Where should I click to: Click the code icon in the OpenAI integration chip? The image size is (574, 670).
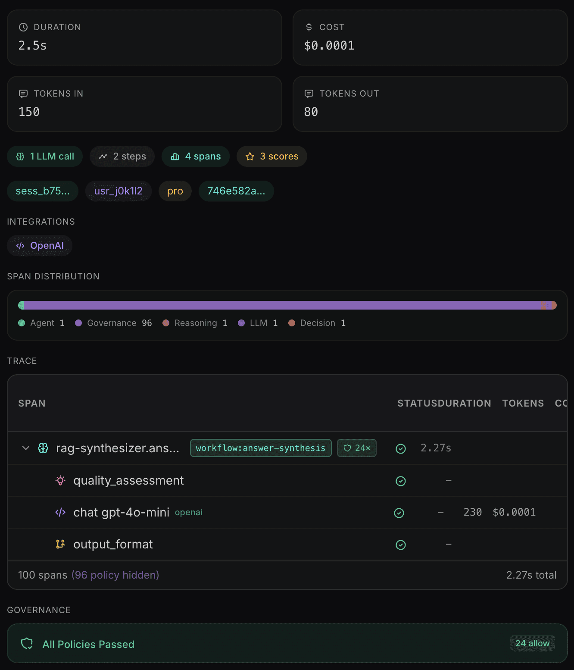(20, 246)
